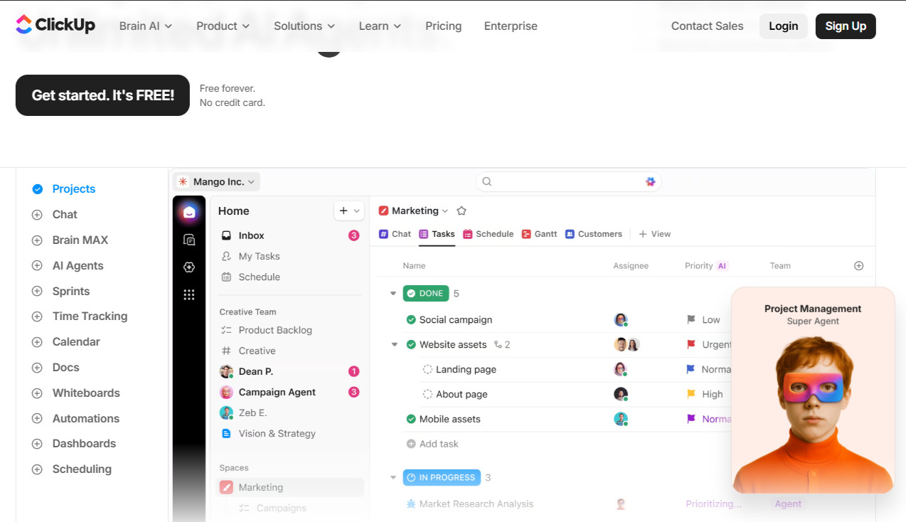Switch to the Customers tab

(594, 234)
